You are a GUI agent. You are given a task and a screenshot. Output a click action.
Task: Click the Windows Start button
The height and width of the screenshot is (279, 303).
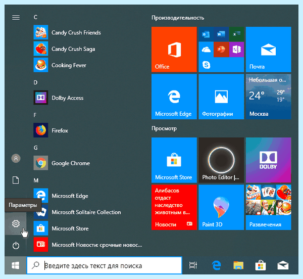[x=16, y=265]
